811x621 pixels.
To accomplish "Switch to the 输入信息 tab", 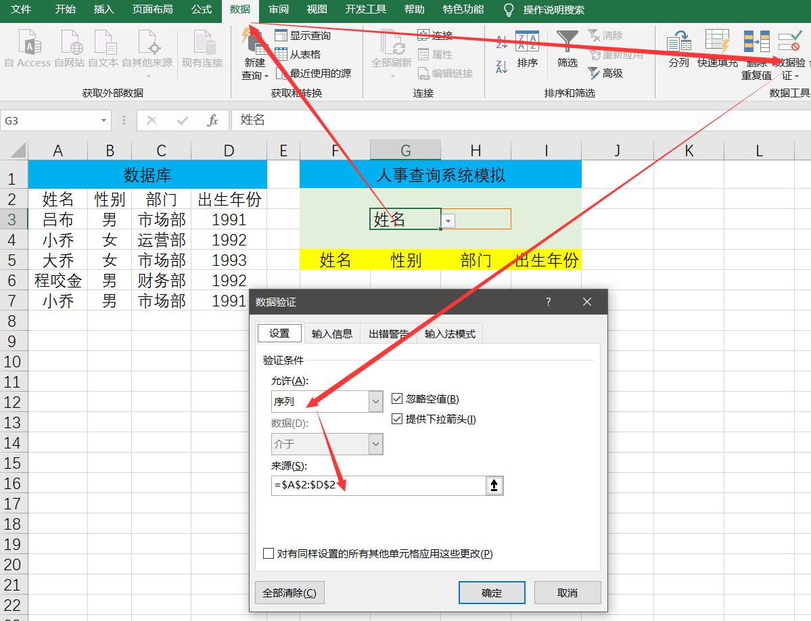I will [331, 333].
